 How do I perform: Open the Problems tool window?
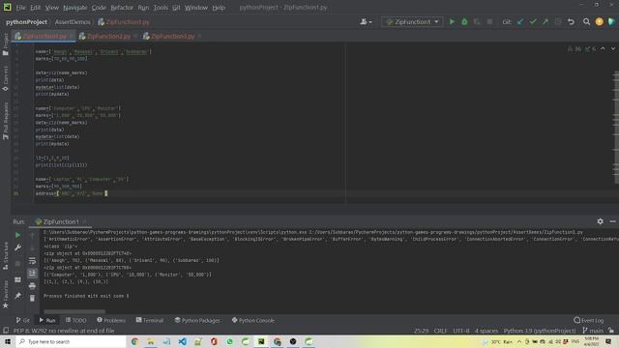click(x=111, y=320)
